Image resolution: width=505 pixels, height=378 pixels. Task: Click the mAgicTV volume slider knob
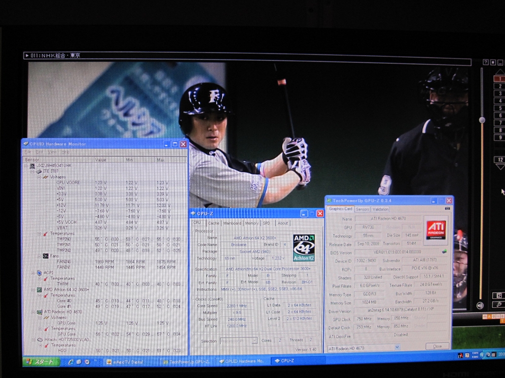tap(482, 120)
